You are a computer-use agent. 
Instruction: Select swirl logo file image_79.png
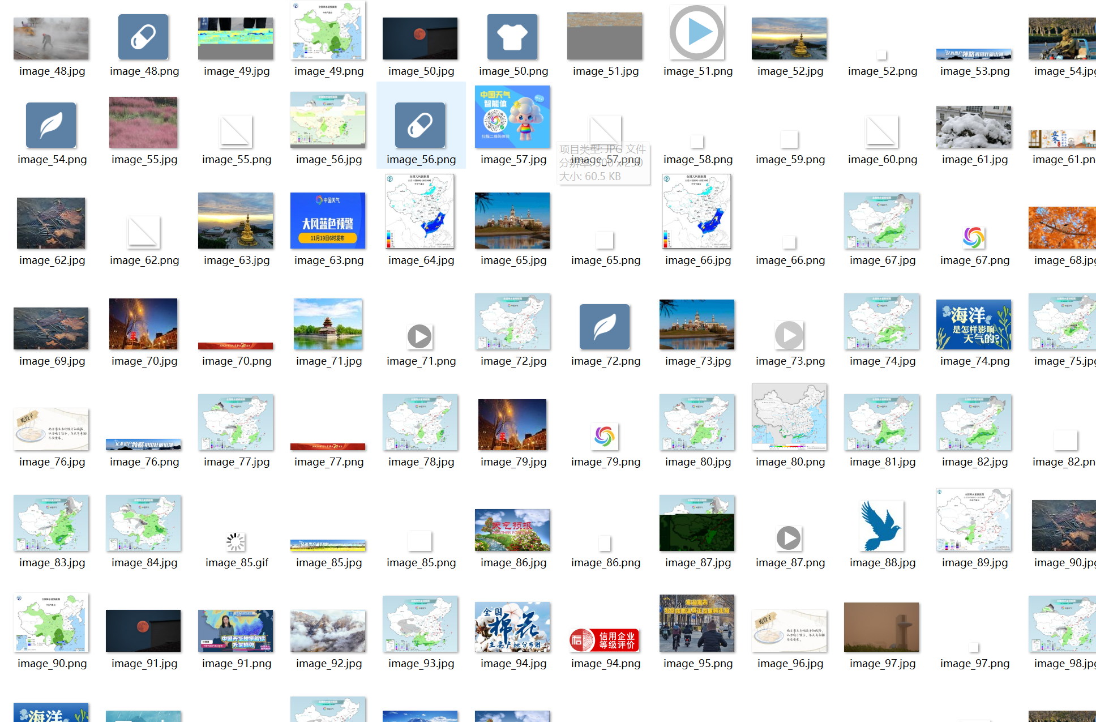point(605,437)
